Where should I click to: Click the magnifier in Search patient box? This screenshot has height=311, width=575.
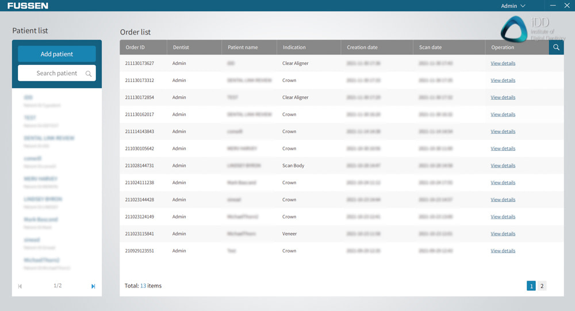[x=89, y=73]
